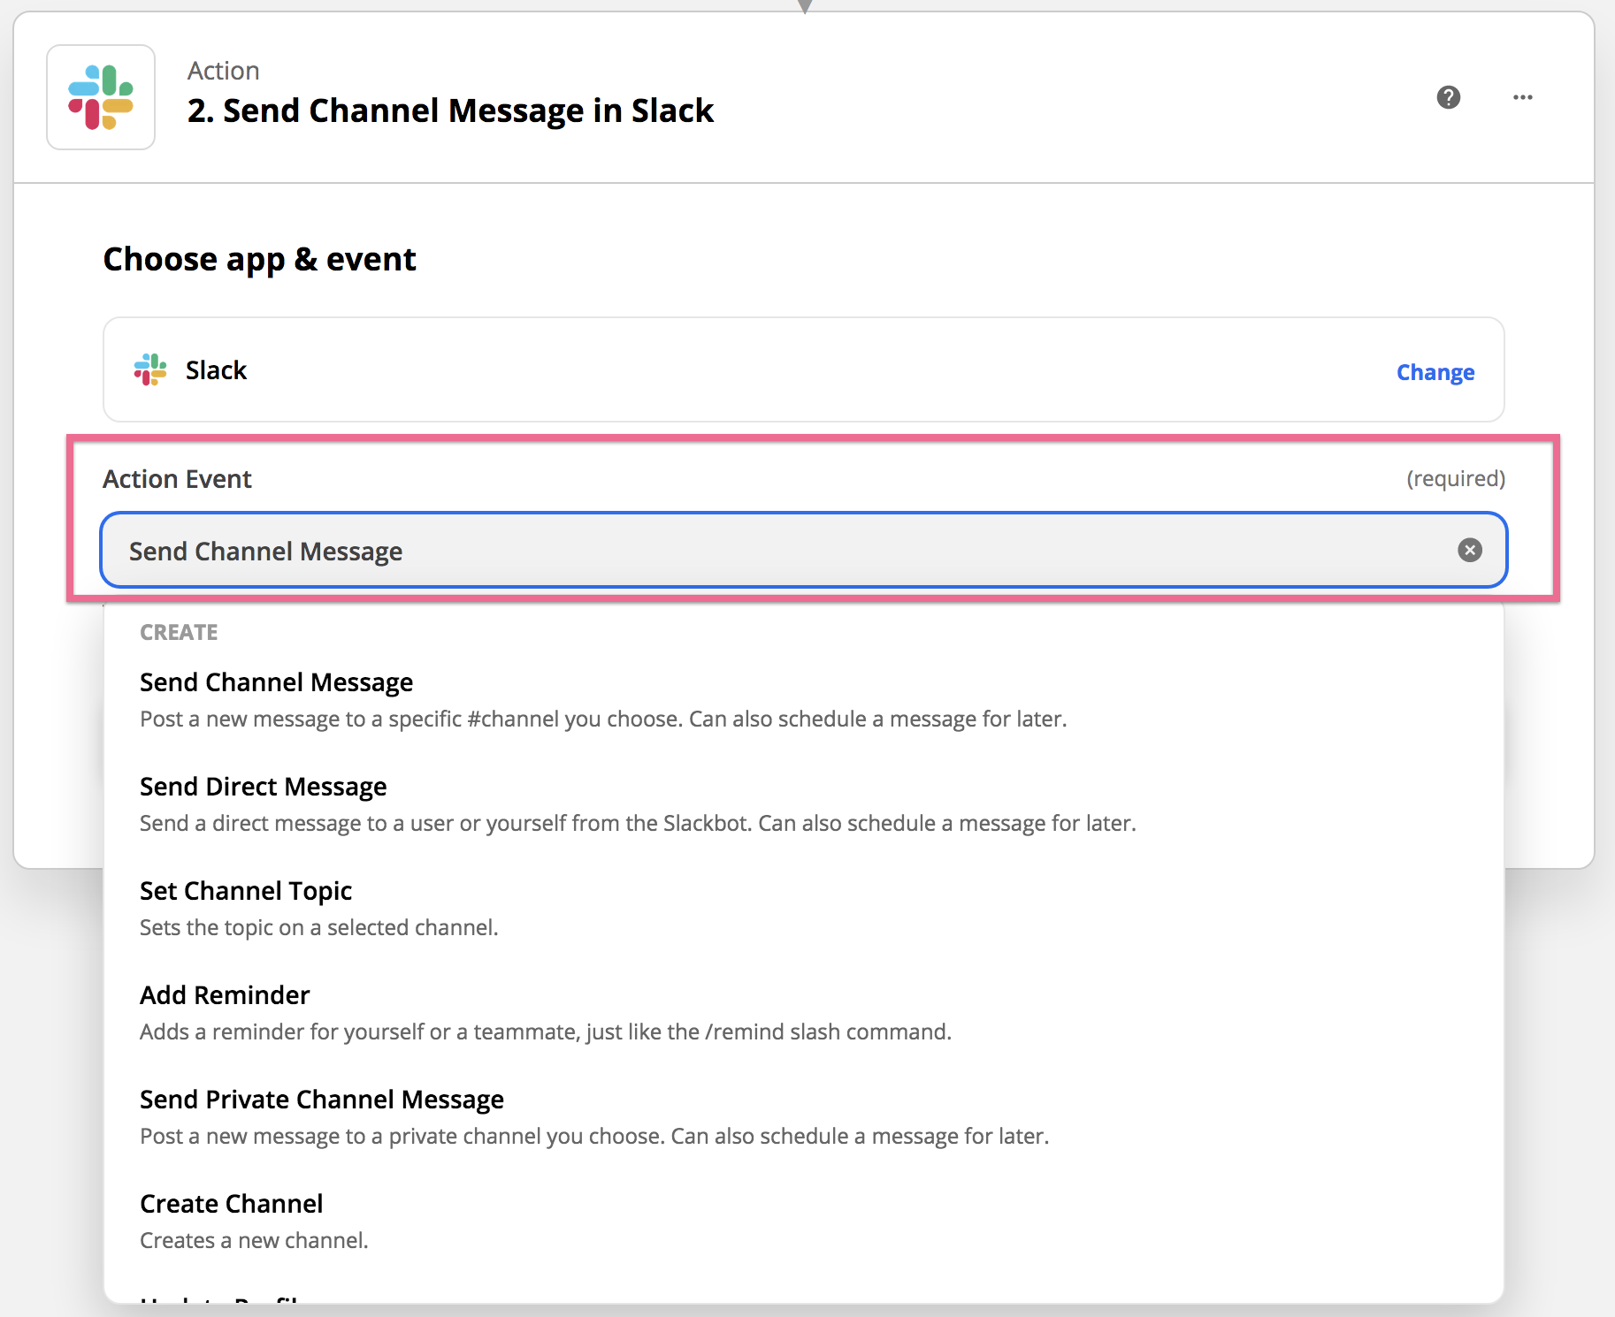Image resolution: width=1615 pixels, height=1317 pixels.
Task: Pick Create Channel option
Action: pyautogui.click(x=803, y=1221)
